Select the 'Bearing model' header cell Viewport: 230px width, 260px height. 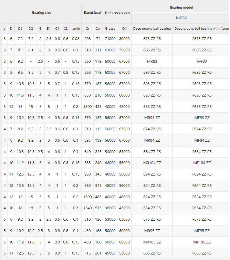tap(181, 8)
